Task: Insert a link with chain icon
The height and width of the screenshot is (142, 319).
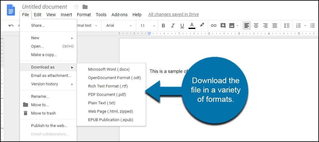Action: pyautogui.click(x=213, y=26)
